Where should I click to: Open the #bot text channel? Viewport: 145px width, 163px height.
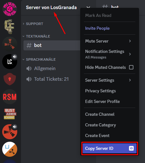click(x=52, y=45)
